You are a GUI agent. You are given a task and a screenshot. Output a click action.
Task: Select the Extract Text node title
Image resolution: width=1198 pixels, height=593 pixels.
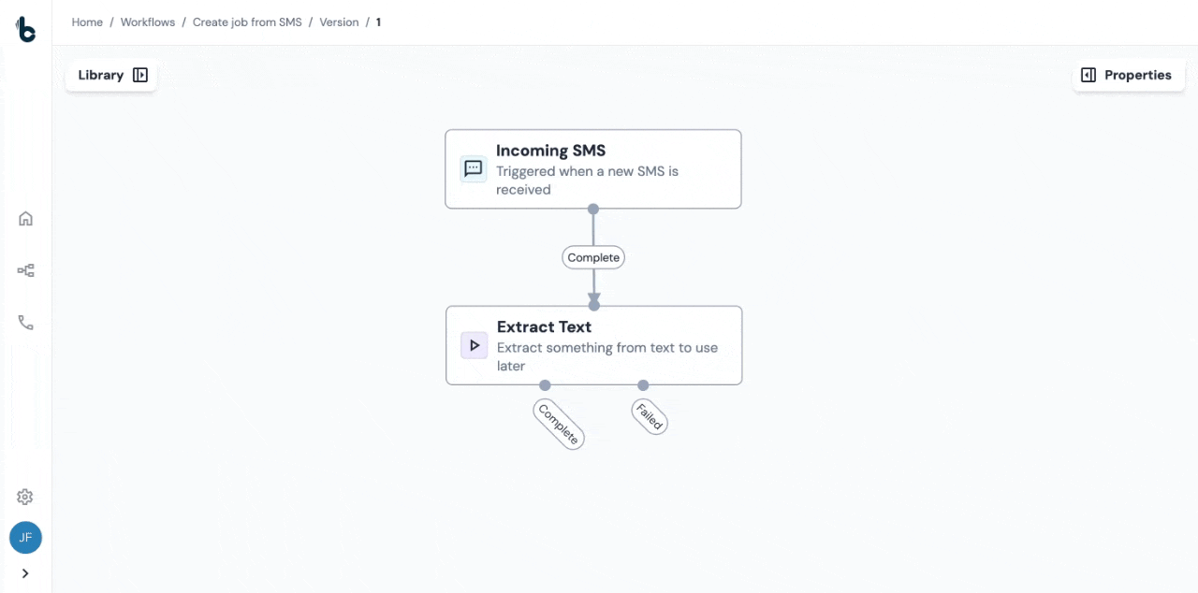(x=544, y=327)
